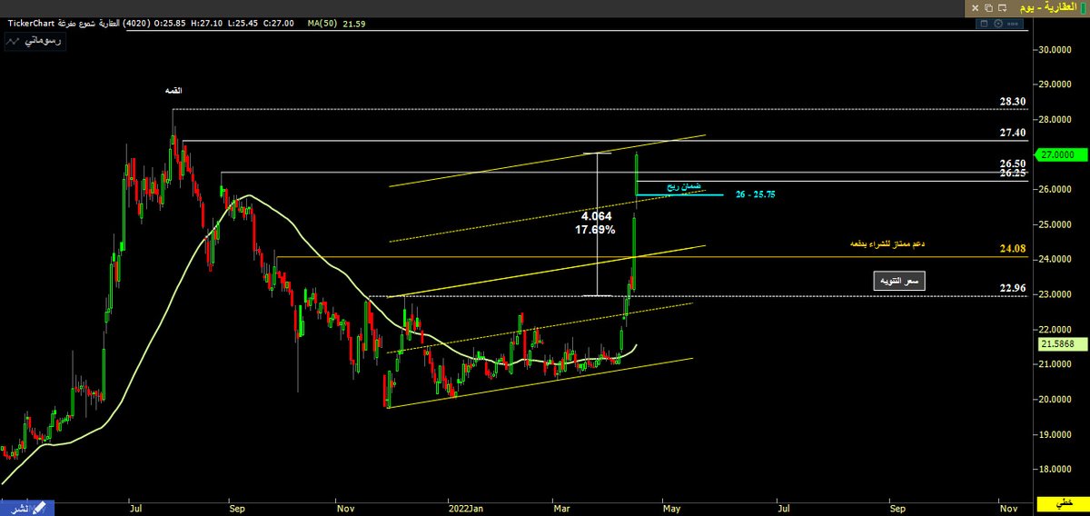Click the green symbol indicator beside tab title
Screen dimensions: 1090x516
1083,7
